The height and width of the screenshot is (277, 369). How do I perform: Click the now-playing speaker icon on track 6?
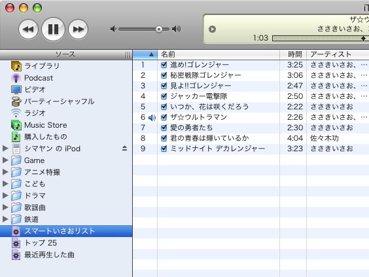click(152, 117)
